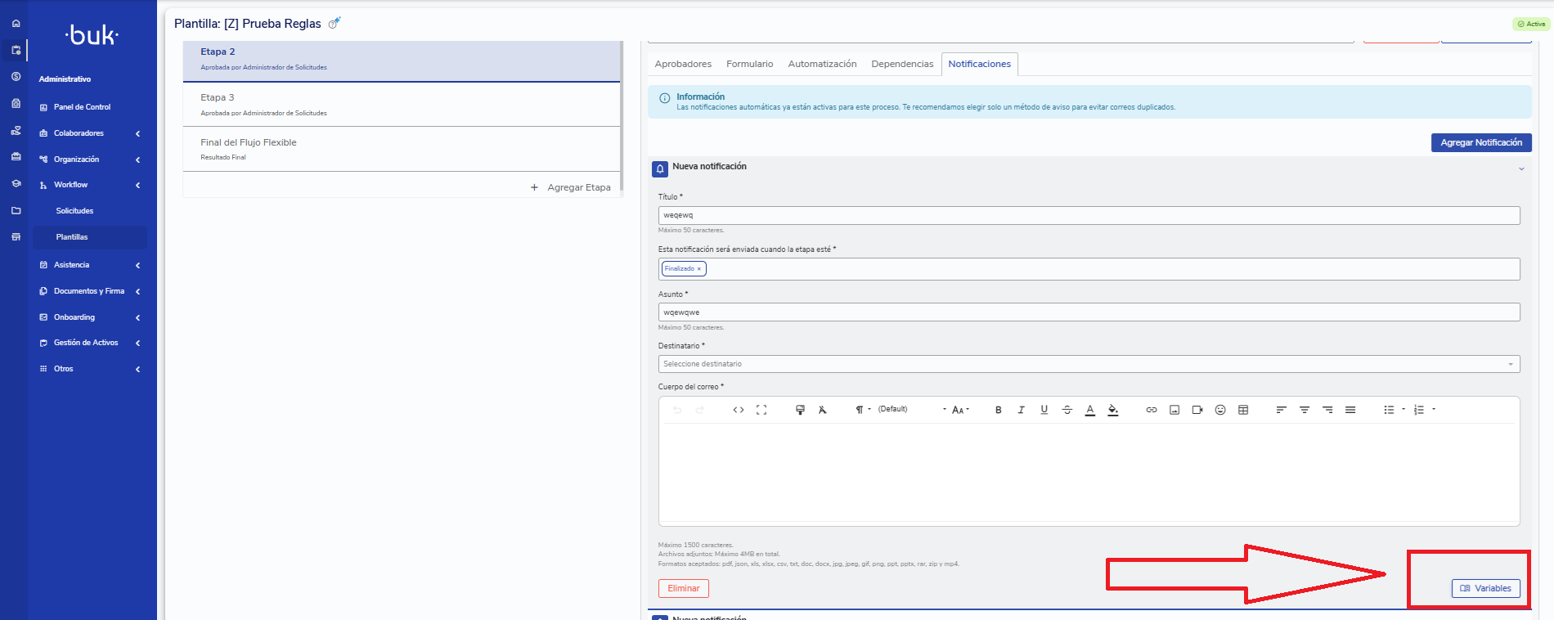
Task: Expand the Asistencia menu
Action: pyautogui.click(x=89, y=265)
